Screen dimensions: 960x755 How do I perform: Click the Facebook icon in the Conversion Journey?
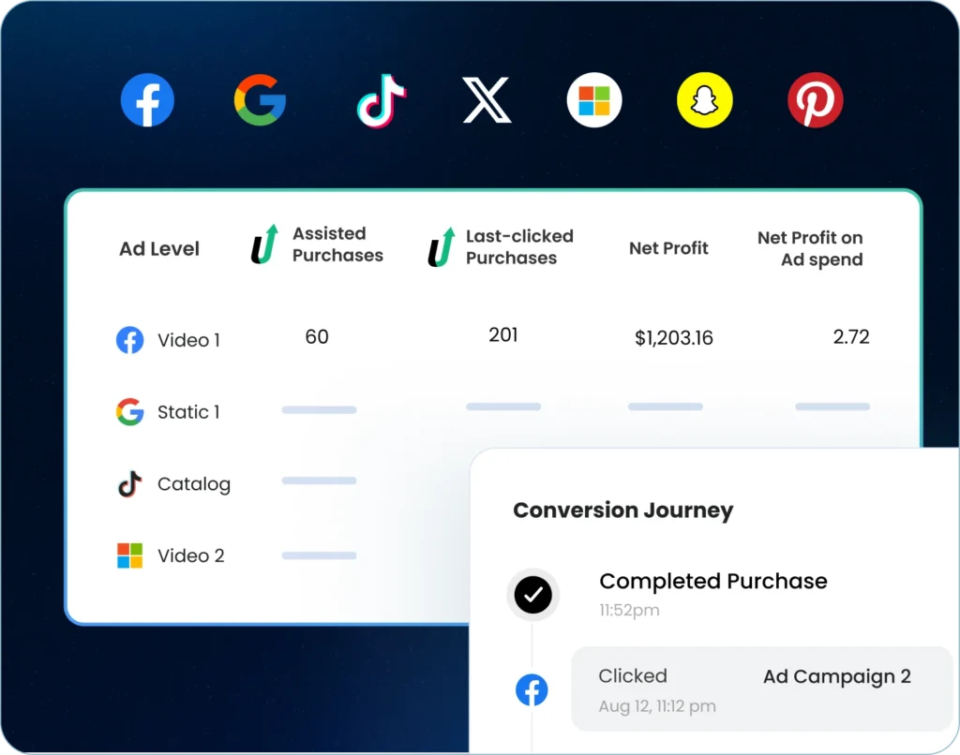pyautogui.click(x=532, y=690)
